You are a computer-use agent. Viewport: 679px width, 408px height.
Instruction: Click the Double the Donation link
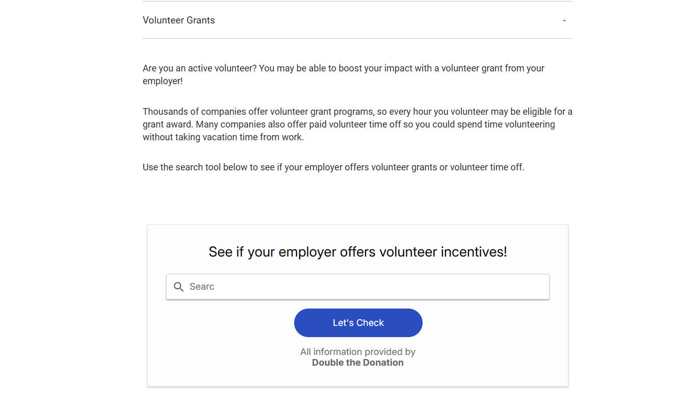pyautogui.click(x=358, y=362)
